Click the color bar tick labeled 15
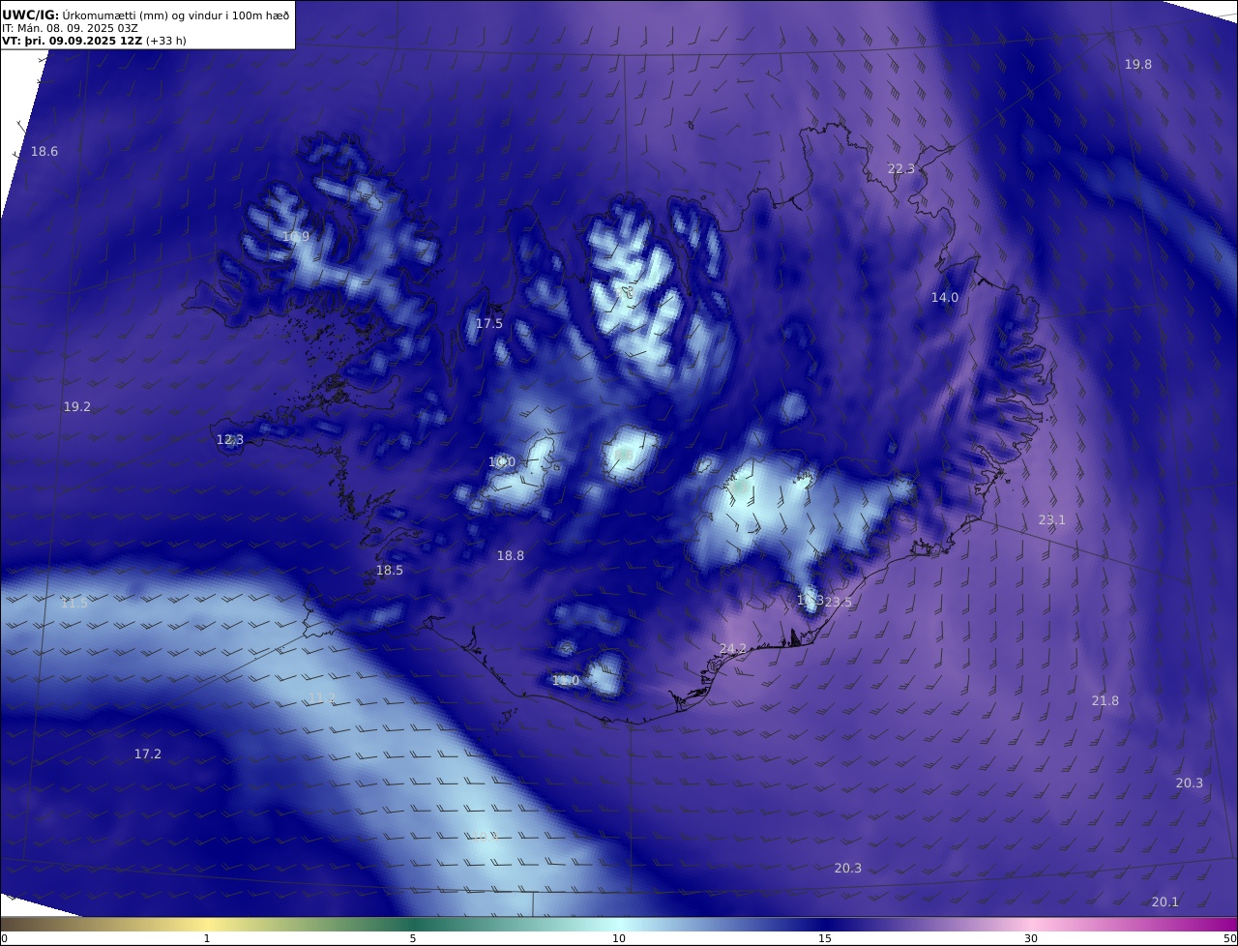Image resolution: width=1238 pixels, height=946 pixels. coord(825,938)
